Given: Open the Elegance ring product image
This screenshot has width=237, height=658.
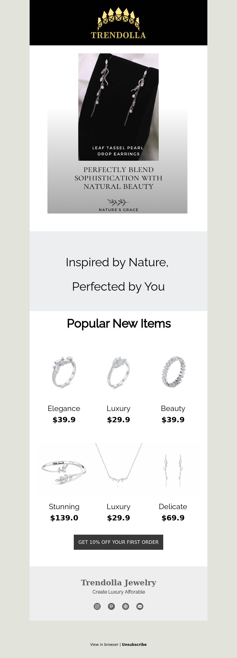Looking at the screenshot, I should click(x=64, y=372).
